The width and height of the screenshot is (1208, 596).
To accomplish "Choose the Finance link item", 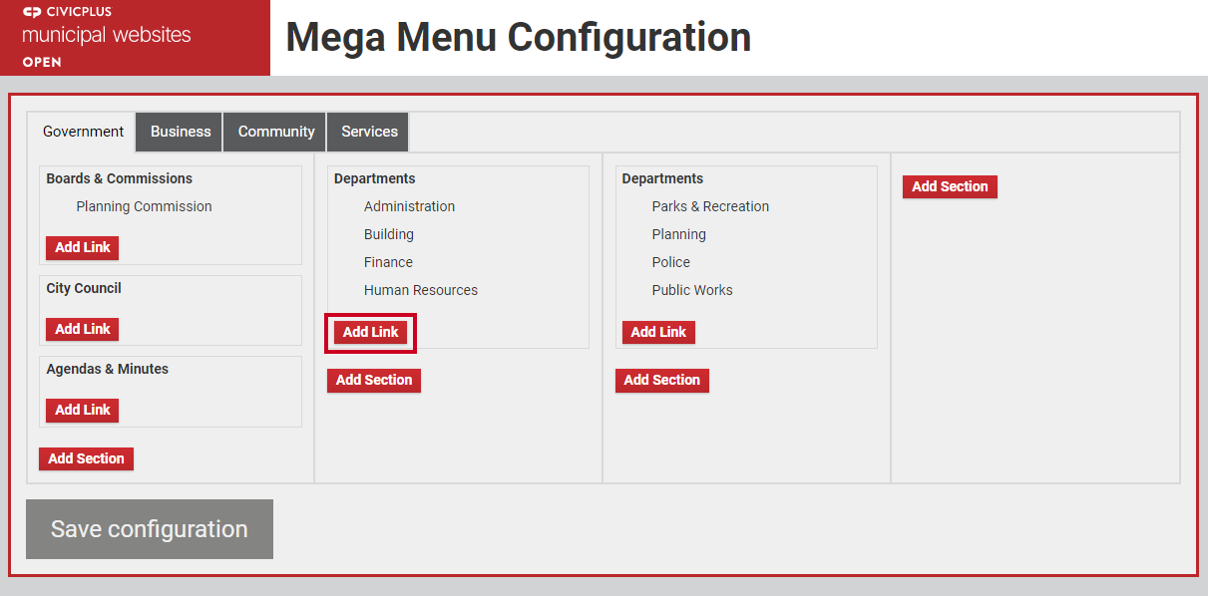I will [388, 262].
